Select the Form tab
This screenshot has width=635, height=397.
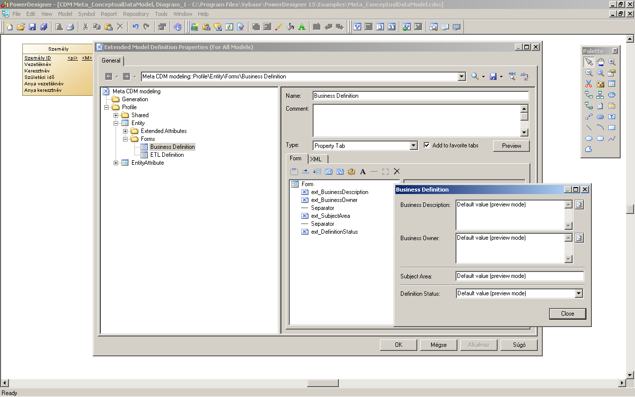[296, 158]
